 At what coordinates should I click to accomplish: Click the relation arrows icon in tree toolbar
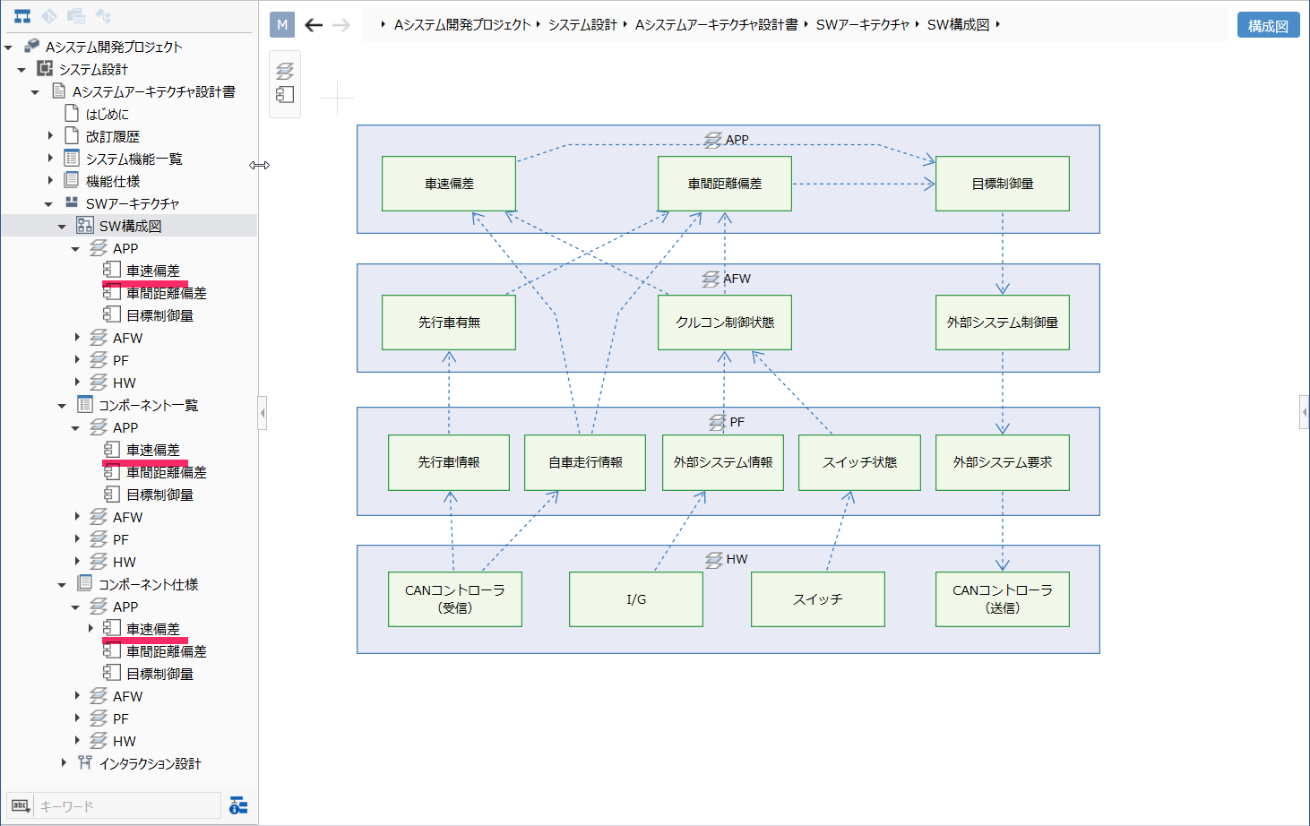click(x=103, y=16)
